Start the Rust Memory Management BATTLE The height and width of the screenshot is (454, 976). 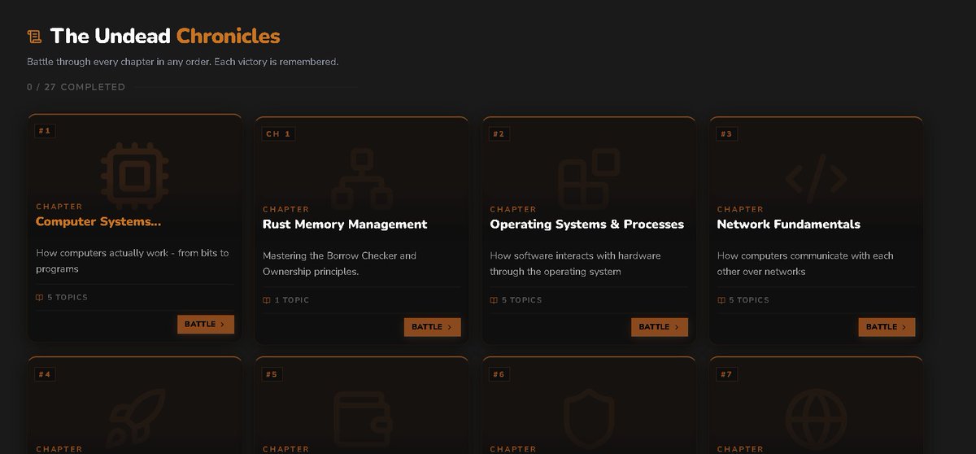point(433,327)
